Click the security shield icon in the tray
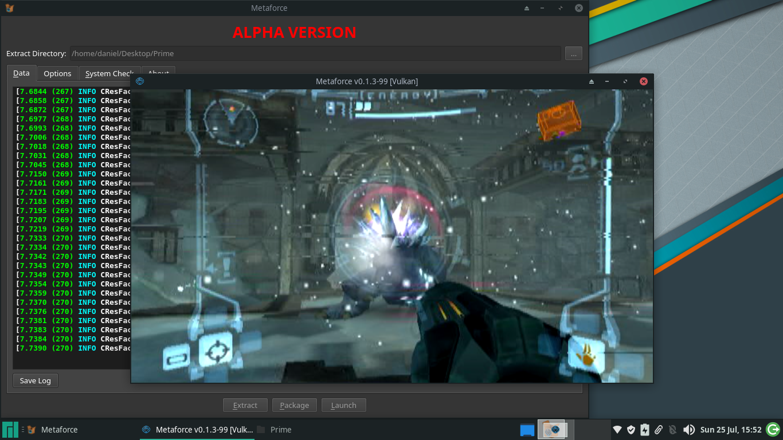This screenshot has width=783, height=440. click(x=631, y=430)
